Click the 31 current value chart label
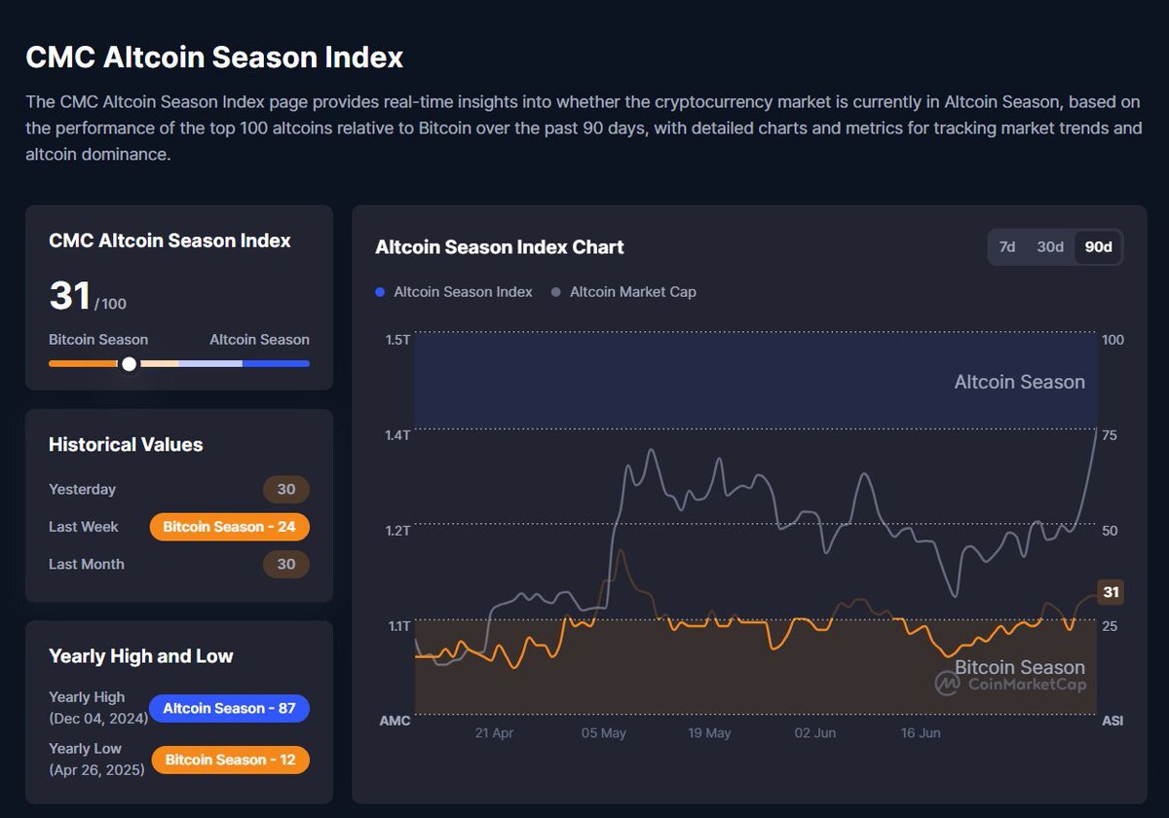Screen dimensions: 1169x818 point(1111,592)
